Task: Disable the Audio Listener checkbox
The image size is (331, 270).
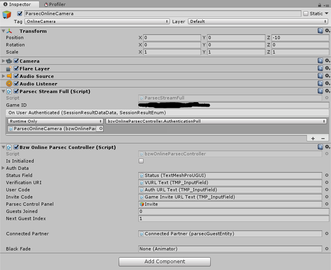Action: [16, 83]
